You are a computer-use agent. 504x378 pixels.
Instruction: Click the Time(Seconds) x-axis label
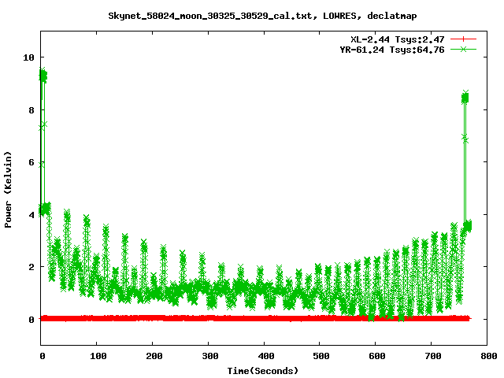[263, 371]
